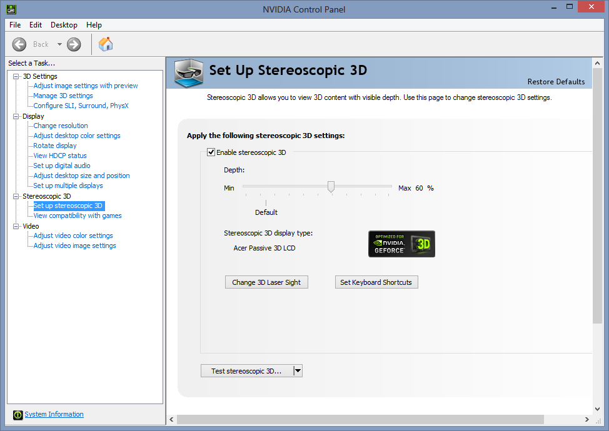Open the Help menu
The height and width of the screenshot is (431, 609).
pyautogui.click(x=94, y=25)
